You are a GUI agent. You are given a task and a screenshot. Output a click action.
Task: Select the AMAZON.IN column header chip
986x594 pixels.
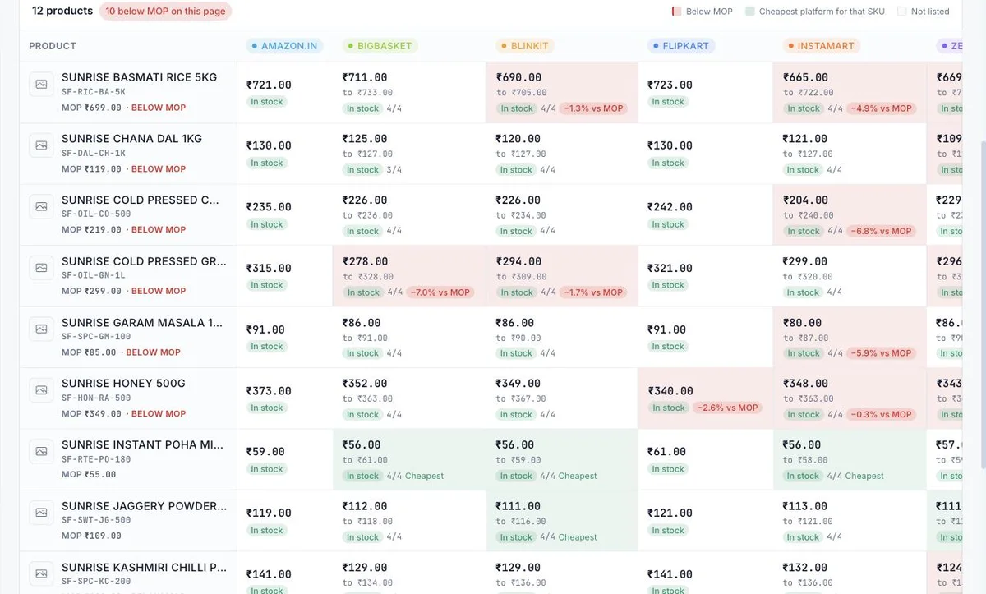(x=284, y=46)
